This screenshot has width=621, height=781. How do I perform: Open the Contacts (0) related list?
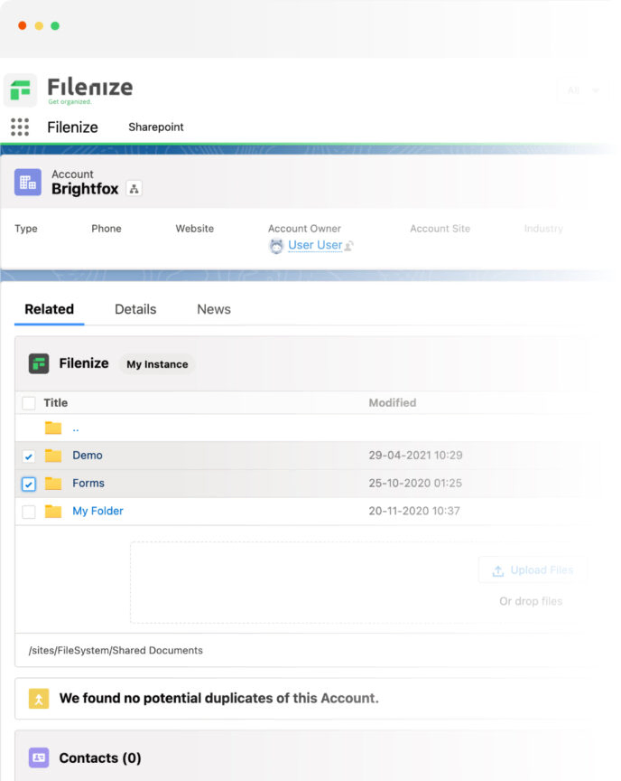point(100,758)
